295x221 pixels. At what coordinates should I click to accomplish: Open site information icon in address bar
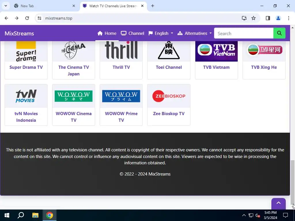[x=39, y=18]
